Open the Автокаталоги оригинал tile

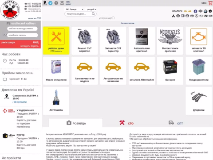(142, 40)
